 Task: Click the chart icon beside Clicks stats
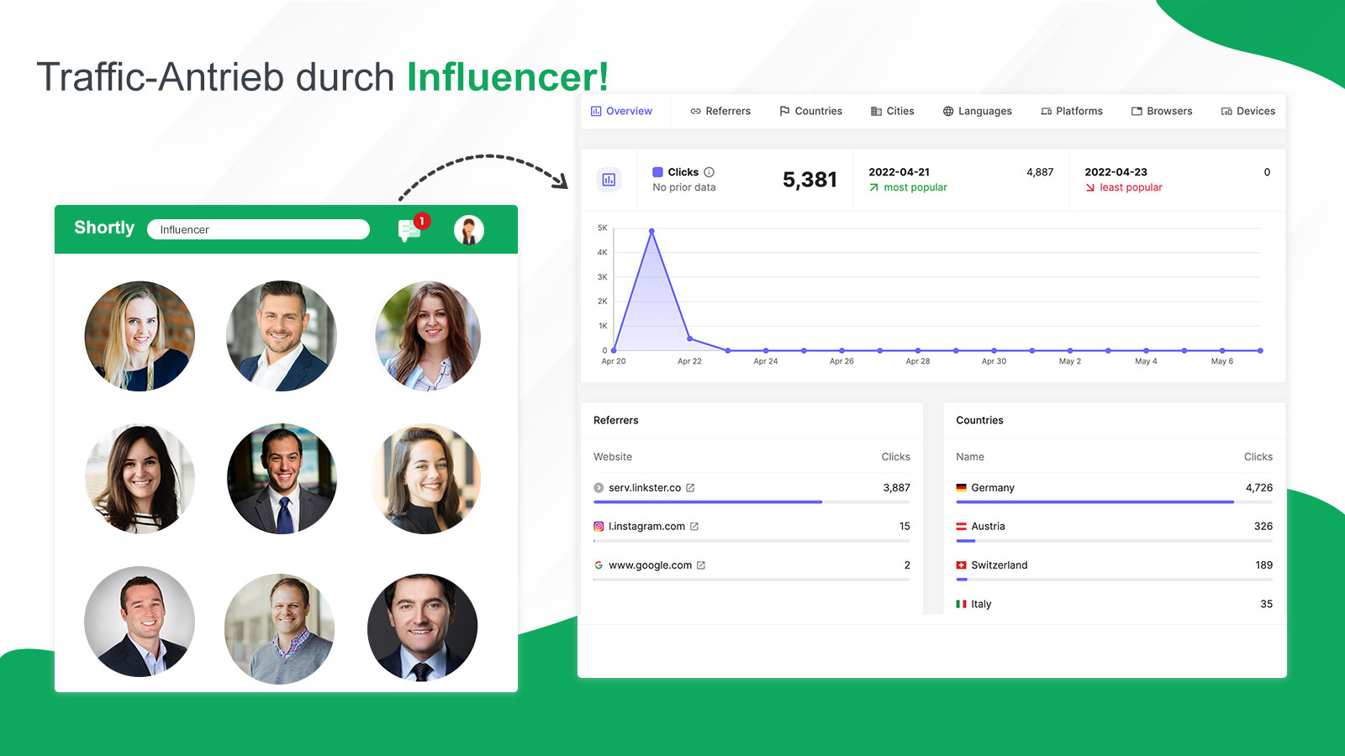tap(609, 180)
